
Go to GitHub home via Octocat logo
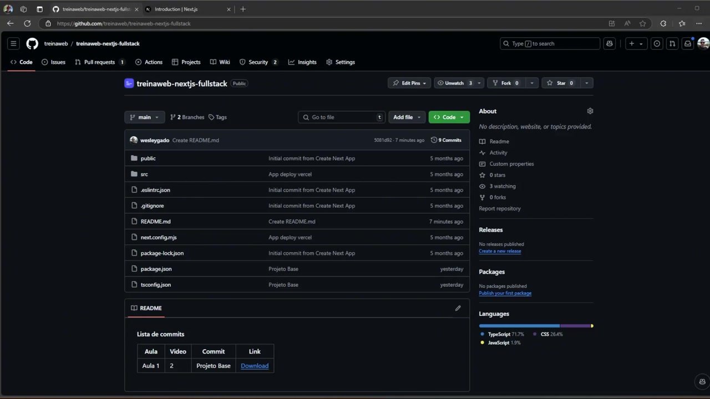(32, 44)
